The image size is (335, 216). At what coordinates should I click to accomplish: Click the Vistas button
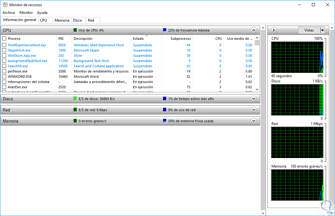tap(309, 30)
